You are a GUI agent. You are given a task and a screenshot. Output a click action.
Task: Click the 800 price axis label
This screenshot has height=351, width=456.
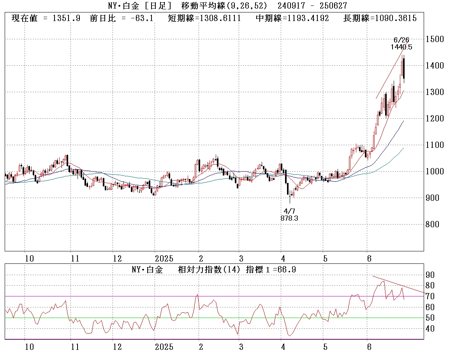(x=432, y=225)
